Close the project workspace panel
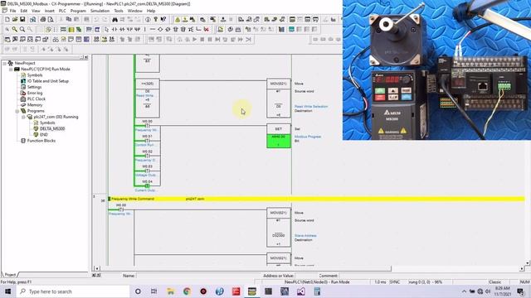 (86, 57)
